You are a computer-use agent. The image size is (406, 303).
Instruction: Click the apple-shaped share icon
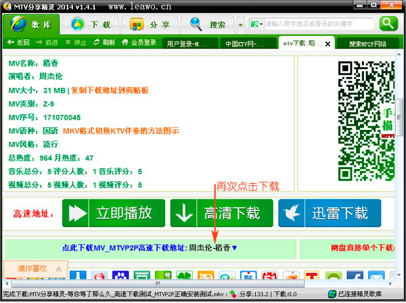pos(291,275)
